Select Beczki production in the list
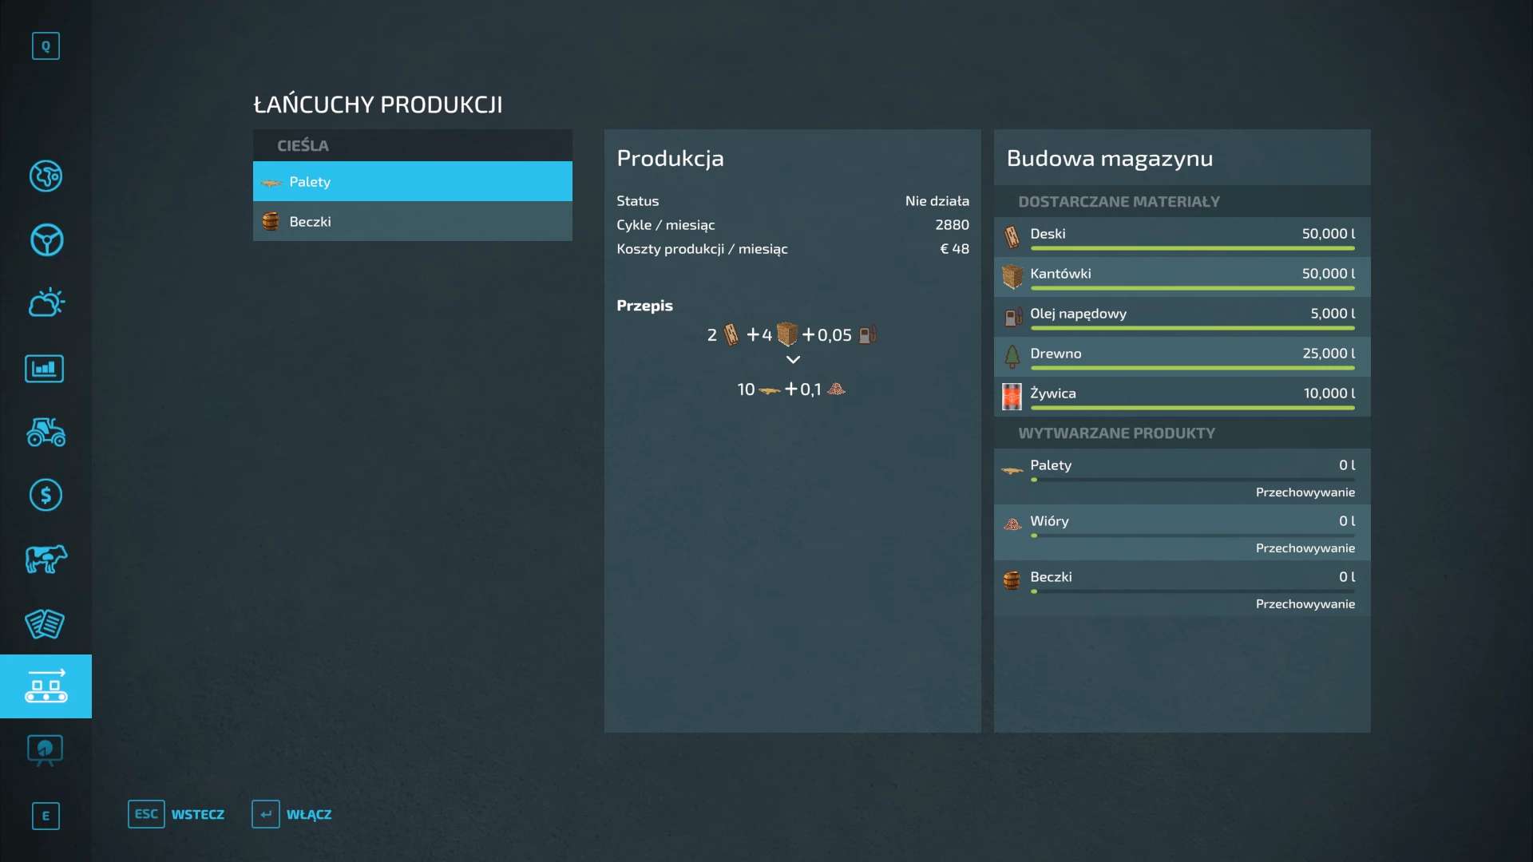1533x862 pixels. (x=412, y=221)
